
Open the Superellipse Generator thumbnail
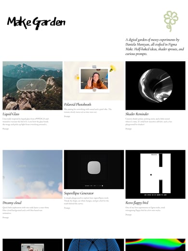(x=94, y=169)
